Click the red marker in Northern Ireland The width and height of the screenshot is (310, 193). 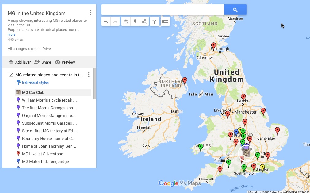(185, 81)
